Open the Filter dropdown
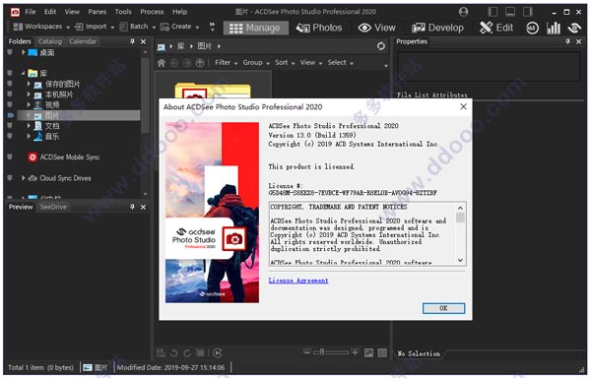The image size is (591, 378). pyautogui.click(x=227, y=63)
